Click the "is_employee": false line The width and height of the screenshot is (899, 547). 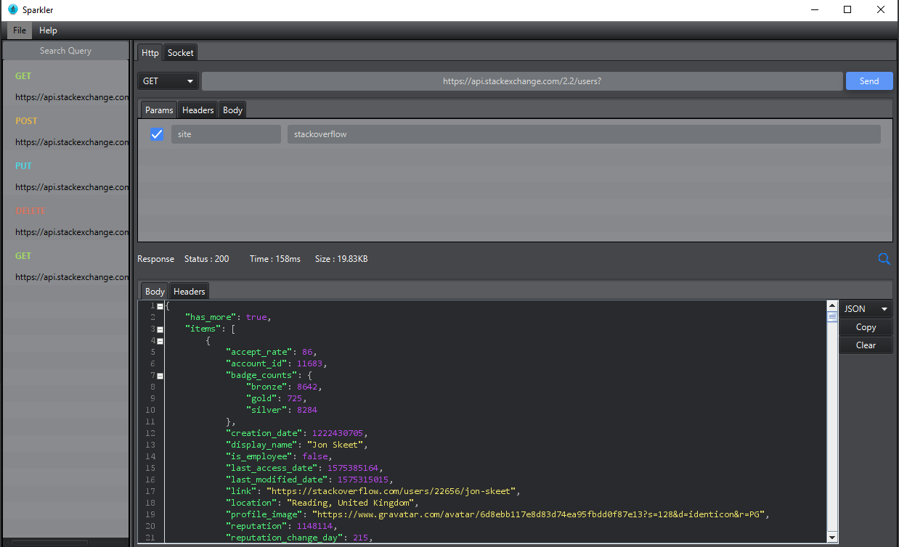tap(279, 456)
